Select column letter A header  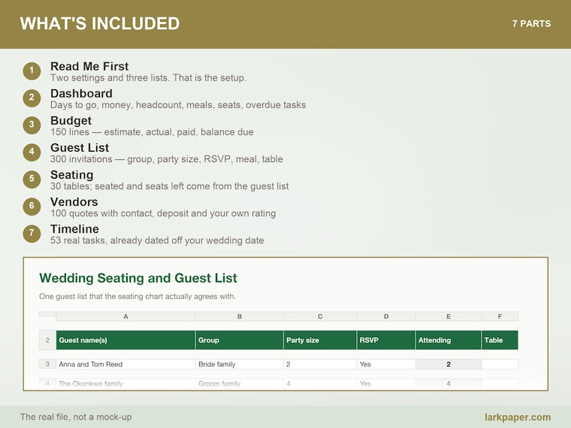pyautogui.click(x=125, y=317)
